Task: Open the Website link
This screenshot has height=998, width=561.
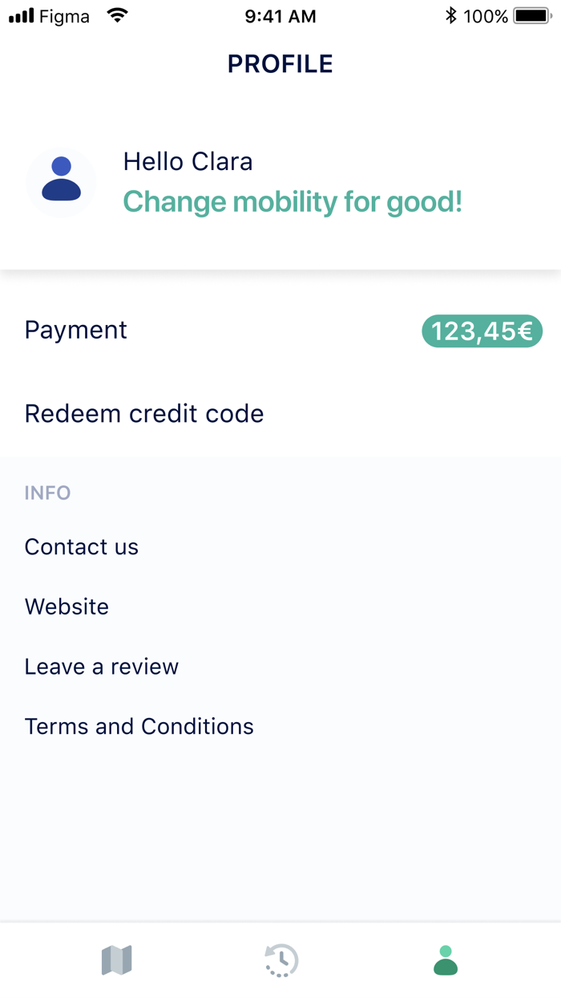Action: (67, 607)
